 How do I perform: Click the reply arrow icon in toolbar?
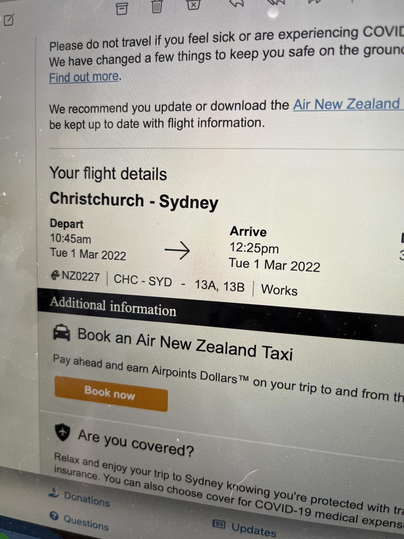[x=237, y=3]
